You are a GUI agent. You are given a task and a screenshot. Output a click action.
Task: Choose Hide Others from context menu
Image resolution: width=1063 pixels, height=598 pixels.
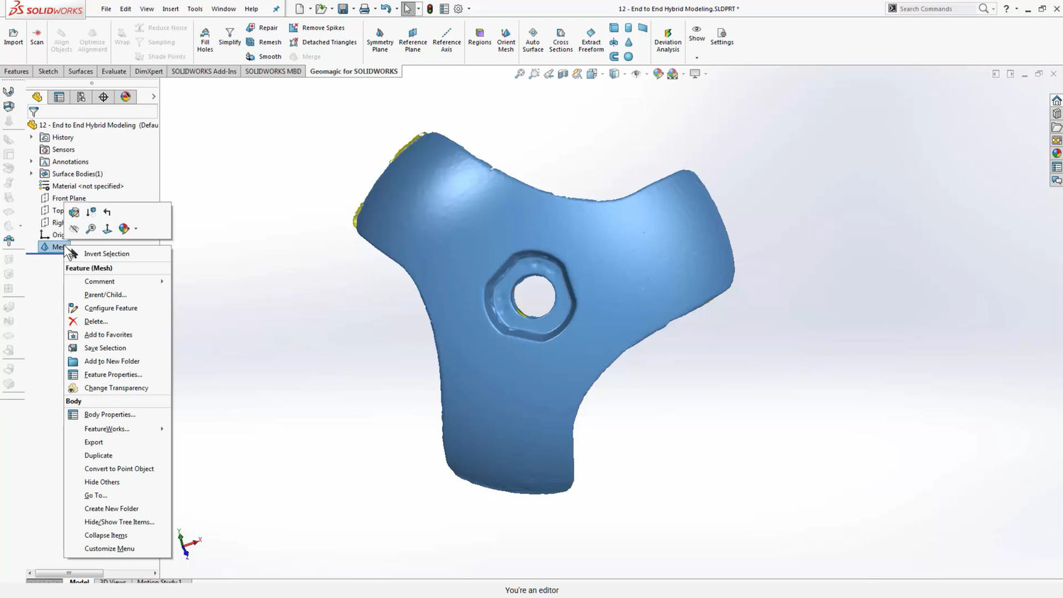click(x=102, y=482)
